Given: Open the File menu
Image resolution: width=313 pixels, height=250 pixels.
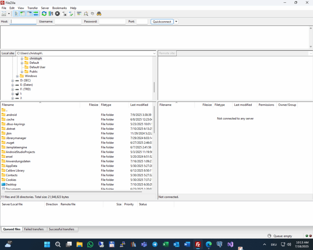Looking at the screenshot, I should [x=4, y=8].
